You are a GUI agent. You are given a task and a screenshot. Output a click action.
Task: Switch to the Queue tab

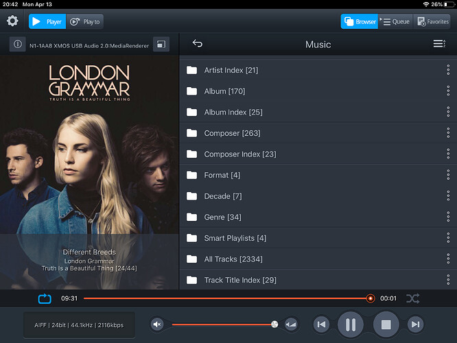(x=396, y=21)
